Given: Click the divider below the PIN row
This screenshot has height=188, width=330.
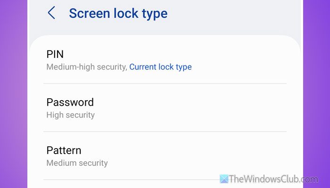Looking at the screenshot, I should coord(165,84).
